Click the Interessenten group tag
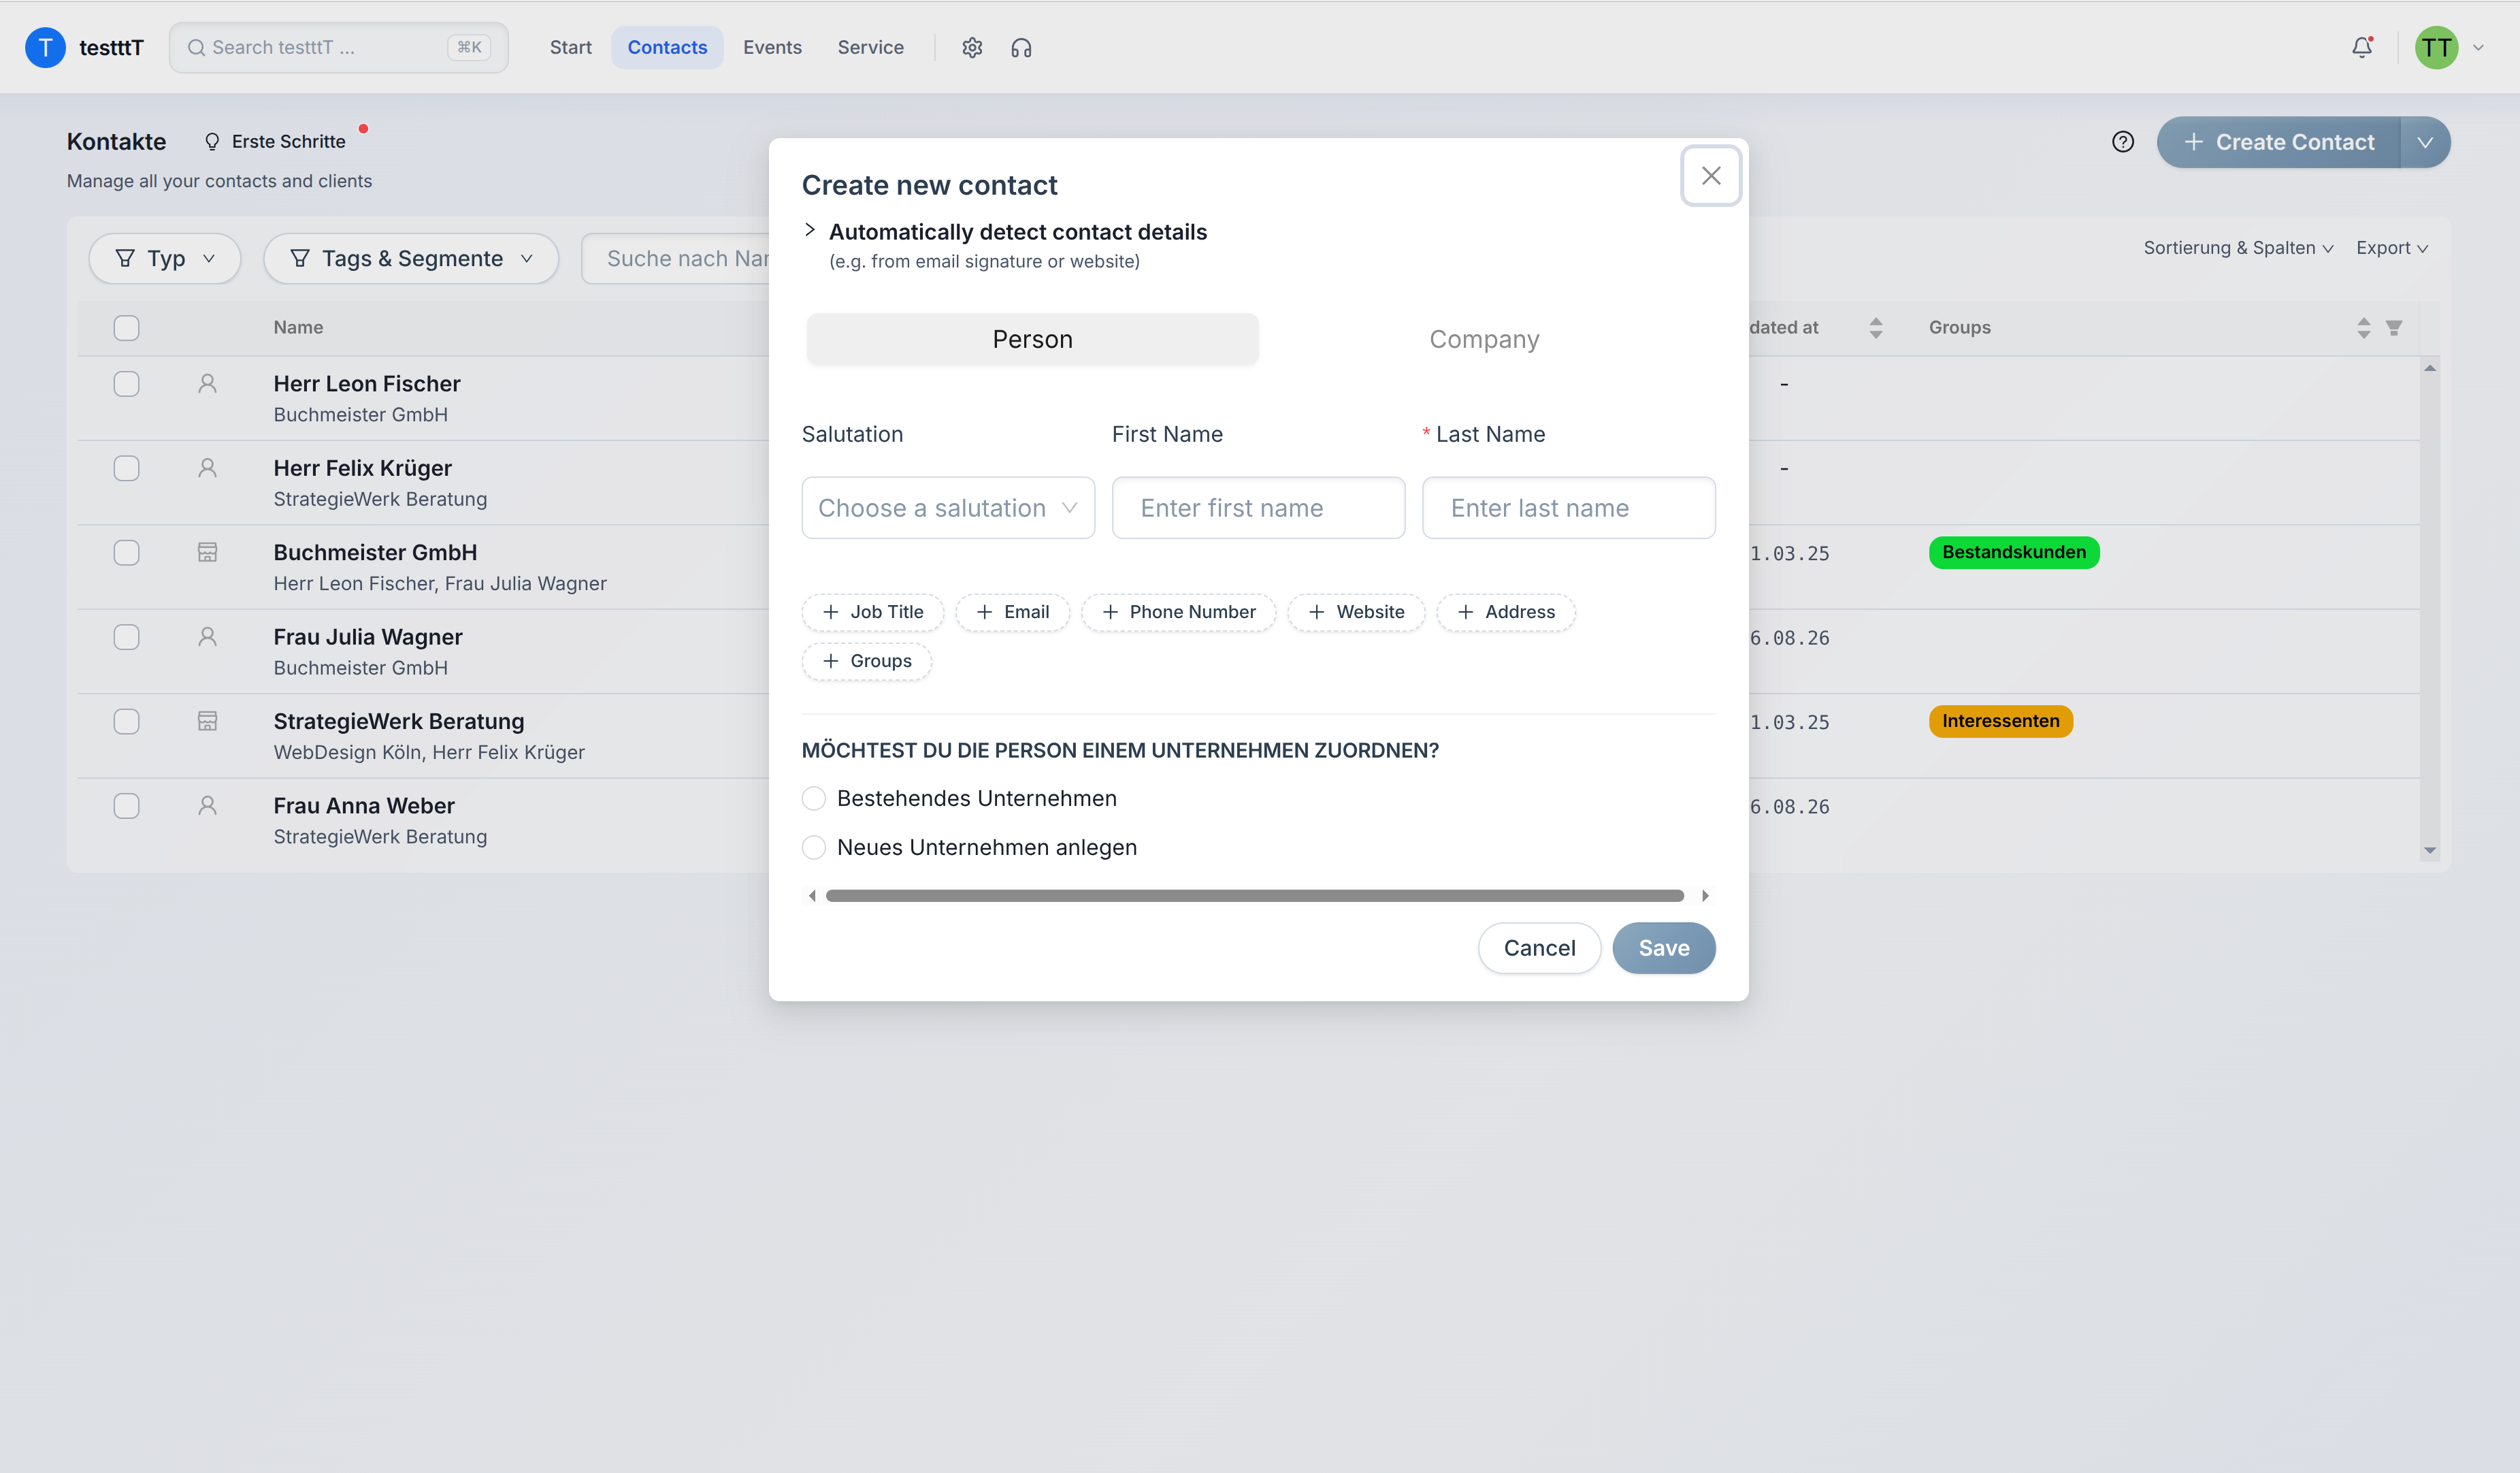Viewport: 2520px width, 1473px height. [2000, 721]
